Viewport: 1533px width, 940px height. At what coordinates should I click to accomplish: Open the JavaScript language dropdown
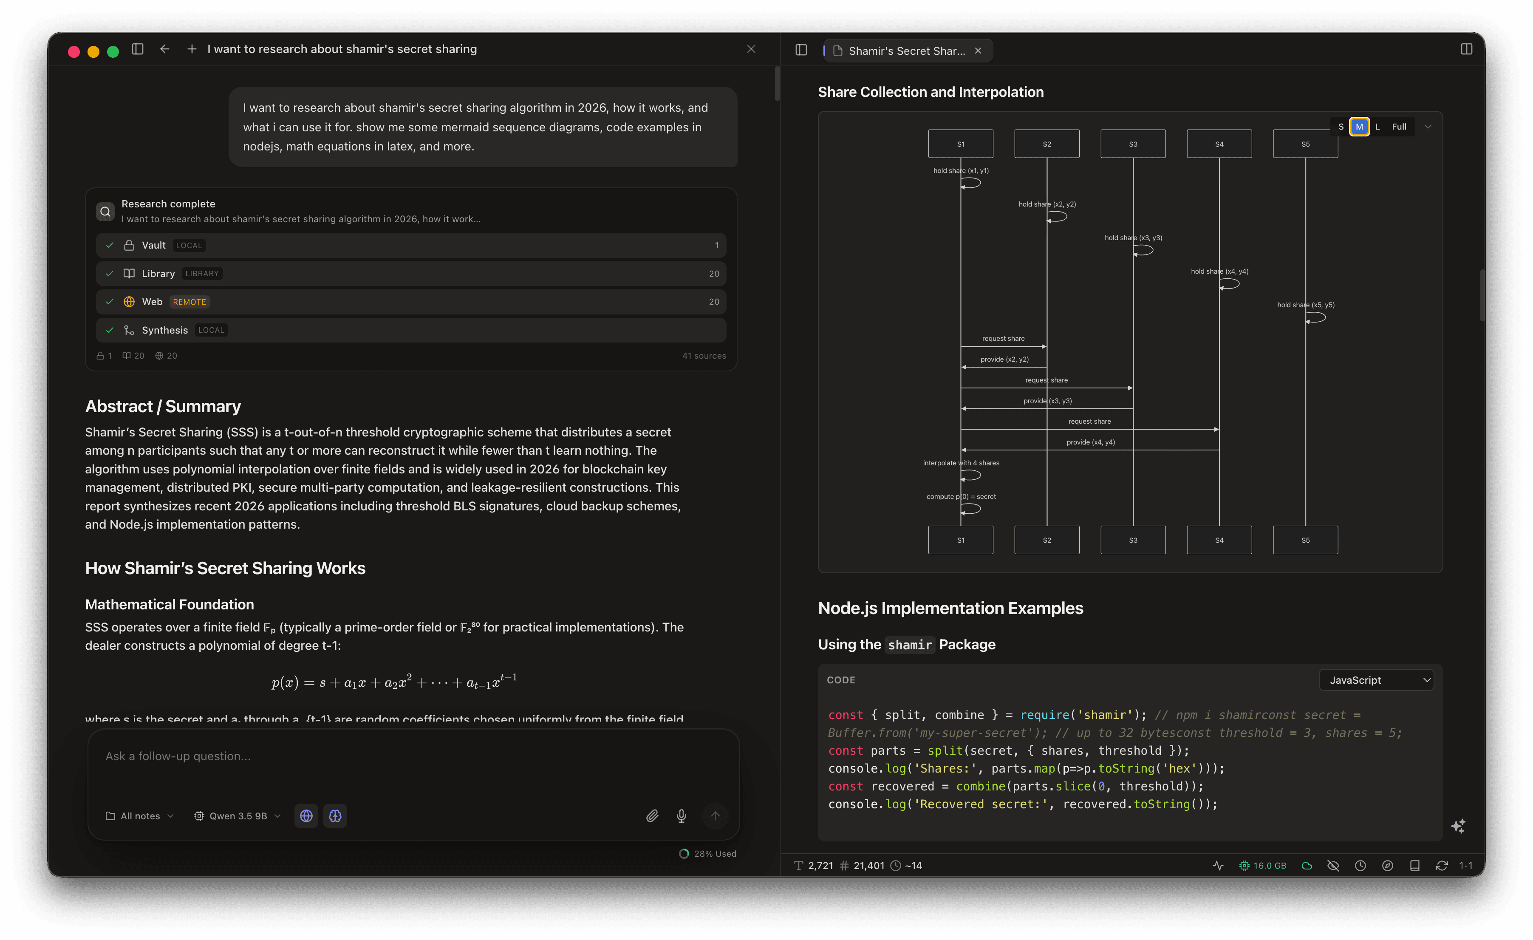coord(1376,680)
